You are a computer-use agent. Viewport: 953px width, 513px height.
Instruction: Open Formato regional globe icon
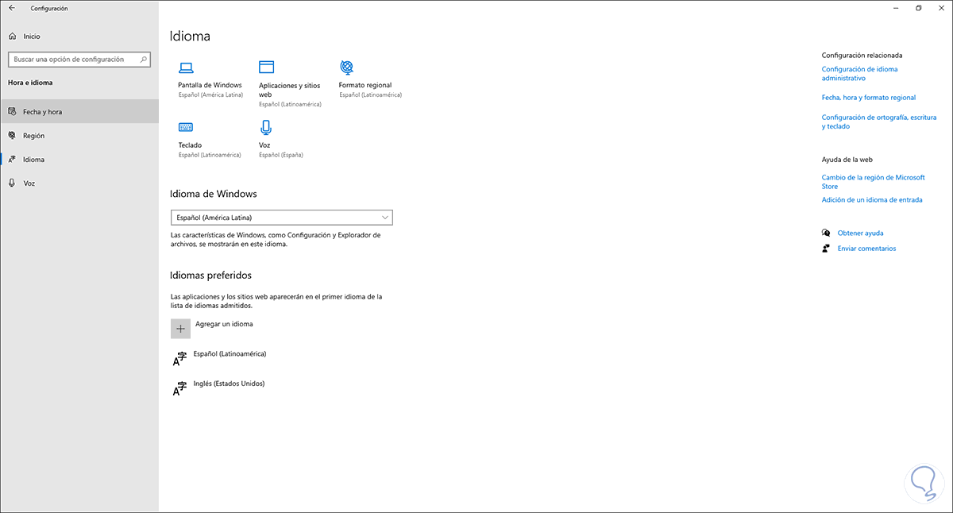click(x=346, y=67)
